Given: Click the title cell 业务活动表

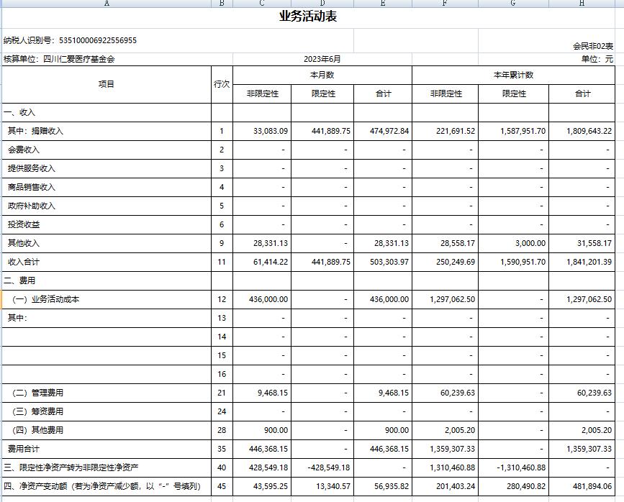Looking at the screenshot, I should click(x=308, y=17).
